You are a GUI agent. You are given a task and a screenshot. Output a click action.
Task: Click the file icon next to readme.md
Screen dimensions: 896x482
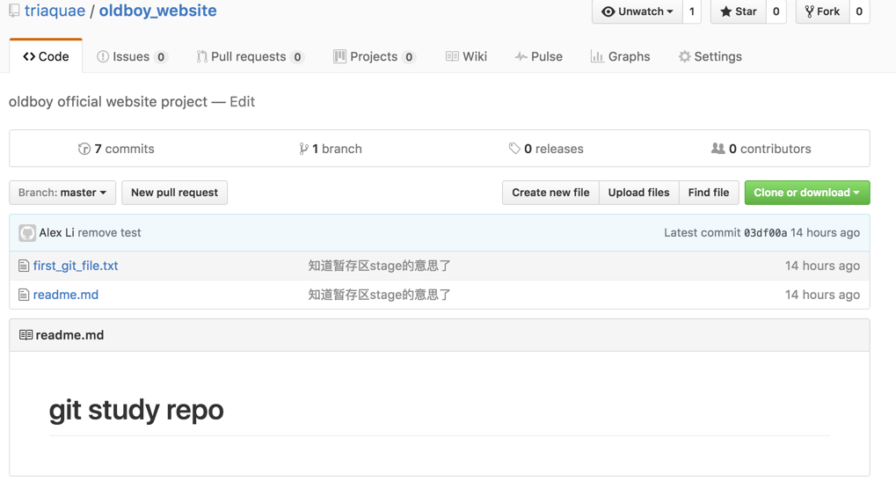[24, 295]
